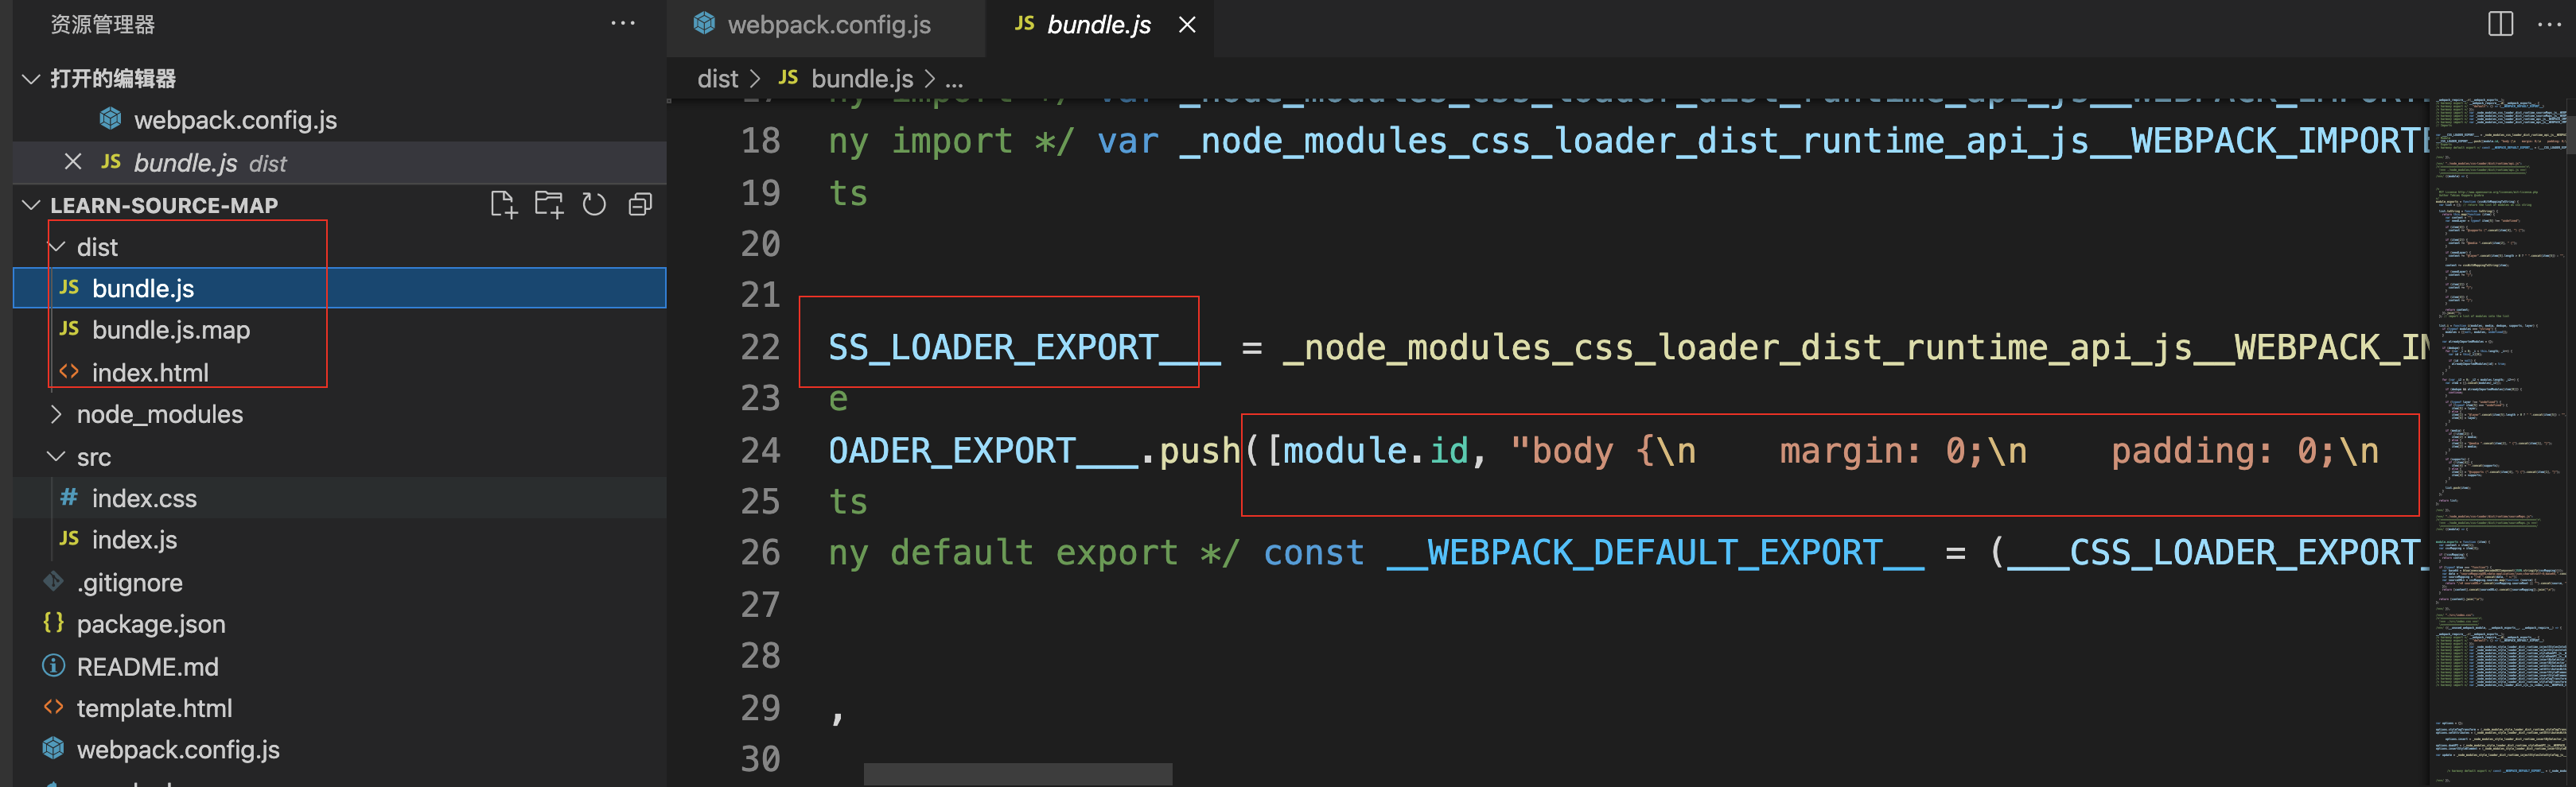Viewport: 2576px width, 787px height.
Task: Click the "const" keyword on line 26
Action: [x=1313, y=552]
